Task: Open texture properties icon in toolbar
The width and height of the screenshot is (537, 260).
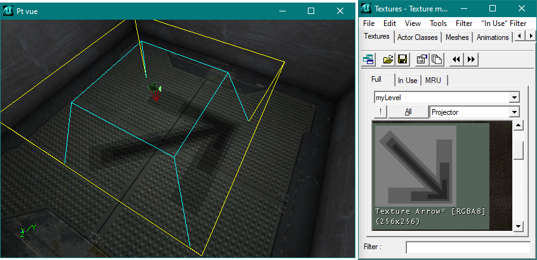Action: point(422,59)
